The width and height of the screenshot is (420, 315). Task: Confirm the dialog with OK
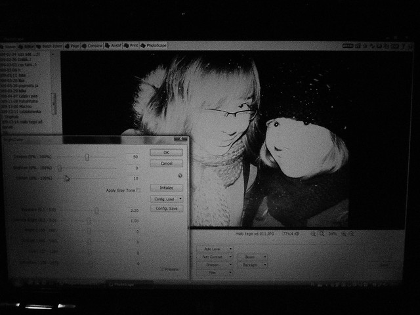coord(166,152)
